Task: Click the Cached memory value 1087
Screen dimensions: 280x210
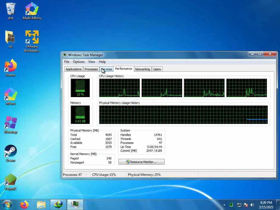Action: click(108, 139)
